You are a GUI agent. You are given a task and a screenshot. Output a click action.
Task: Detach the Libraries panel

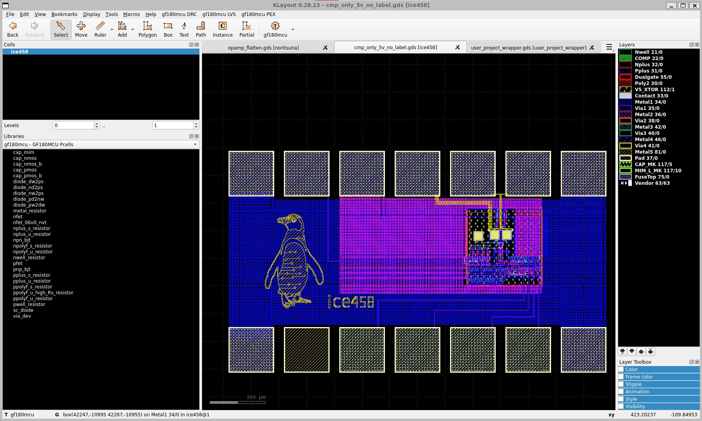pos(191,136)
